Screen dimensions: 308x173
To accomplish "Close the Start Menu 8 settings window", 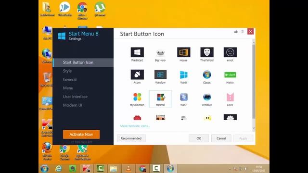I will pos(250,31).
